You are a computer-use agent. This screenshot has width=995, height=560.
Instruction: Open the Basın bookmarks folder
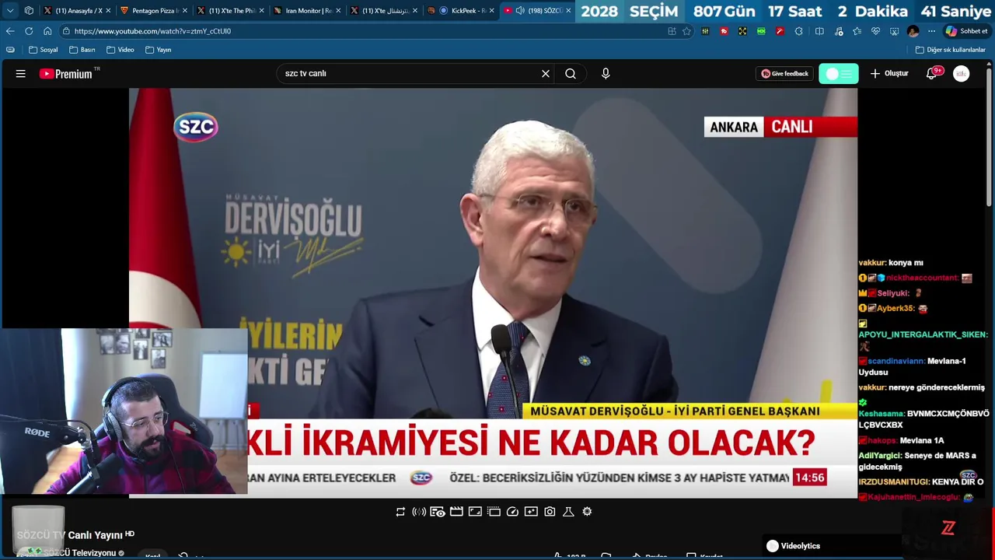coord(82,50)
